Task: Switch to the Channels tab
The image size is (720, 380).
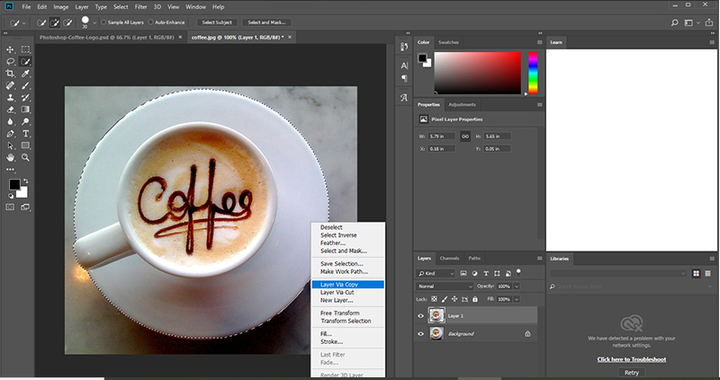Action: (449, 258)
